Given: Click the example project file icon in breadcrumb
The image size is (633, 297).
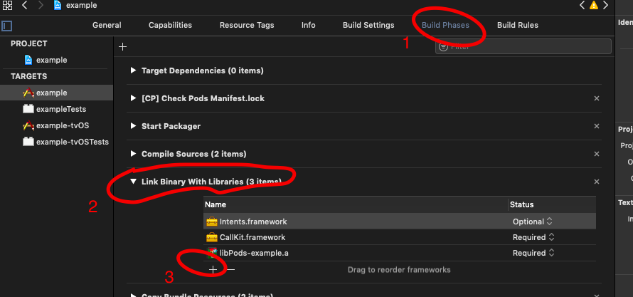Looking at the screenshot, I should (x=58, y=5).
